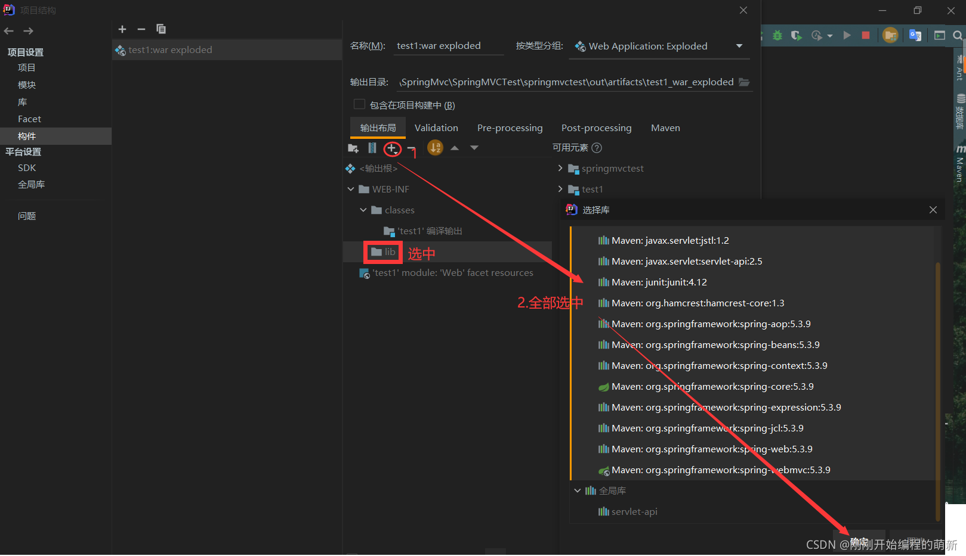The width and height of the screenshot is (966, 556).
Task: Select 模块 in project settings sidebar
Action: (x=27, y=85)
